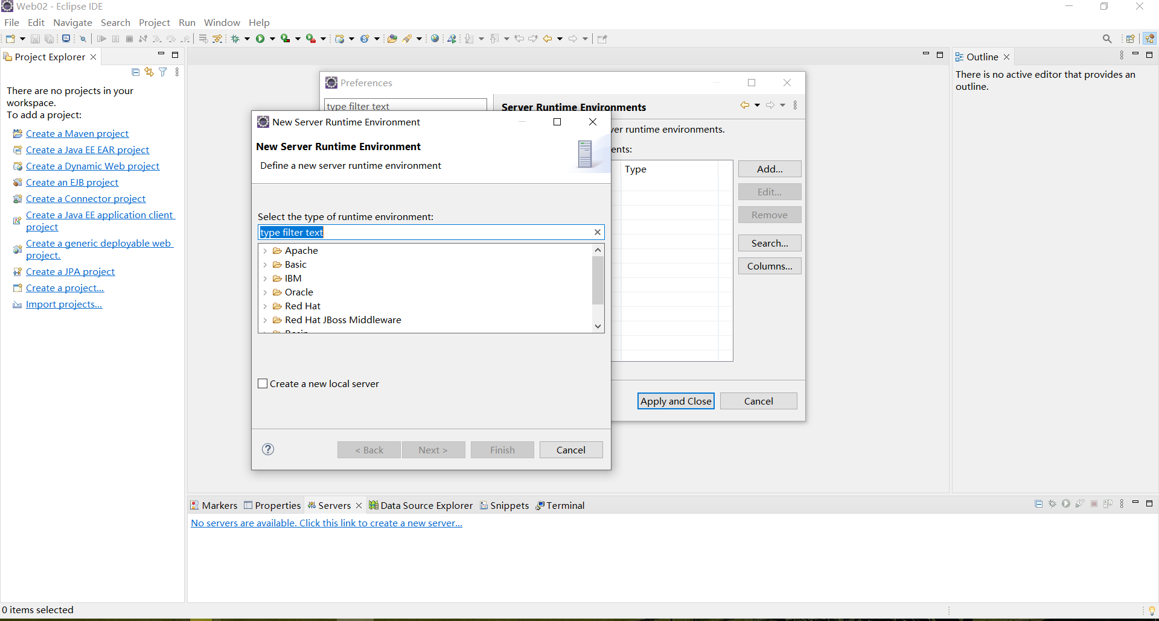Open the Outline view menu dots
The image size is (1159, 621).
click(x=1122, y=55)
